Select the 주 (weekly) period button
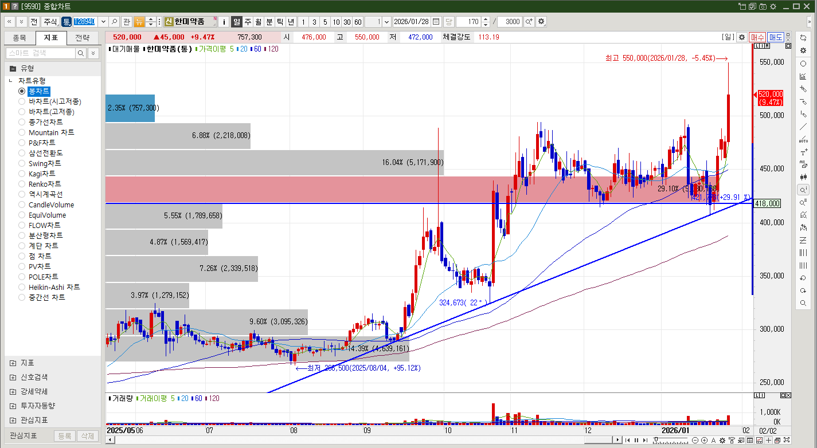817x448 pixels. pos(248,22)
